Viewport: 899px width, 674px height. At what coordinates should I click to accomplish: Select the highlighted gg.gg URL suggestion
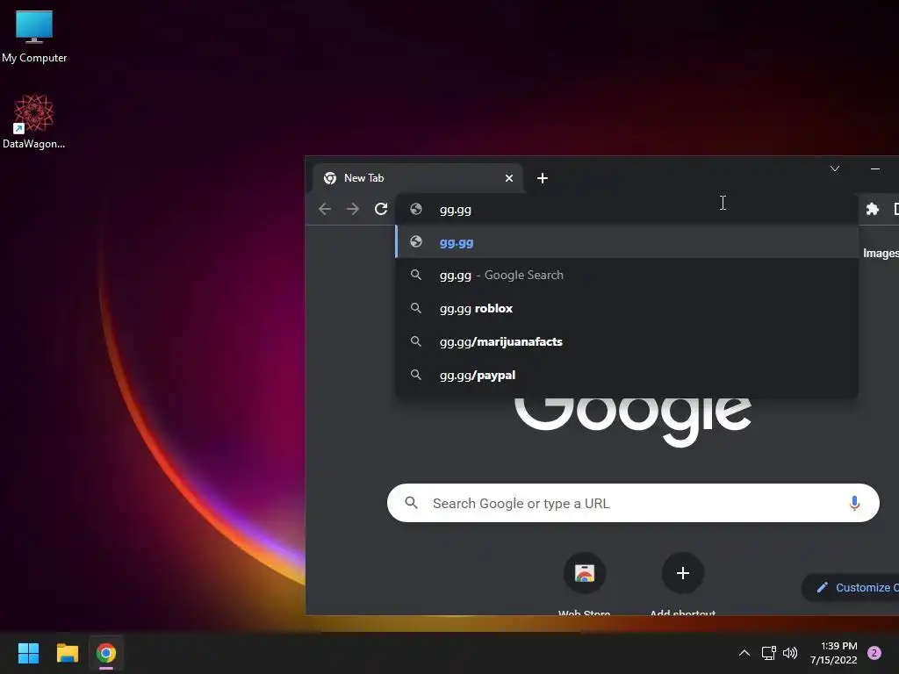tap(627, 242)
